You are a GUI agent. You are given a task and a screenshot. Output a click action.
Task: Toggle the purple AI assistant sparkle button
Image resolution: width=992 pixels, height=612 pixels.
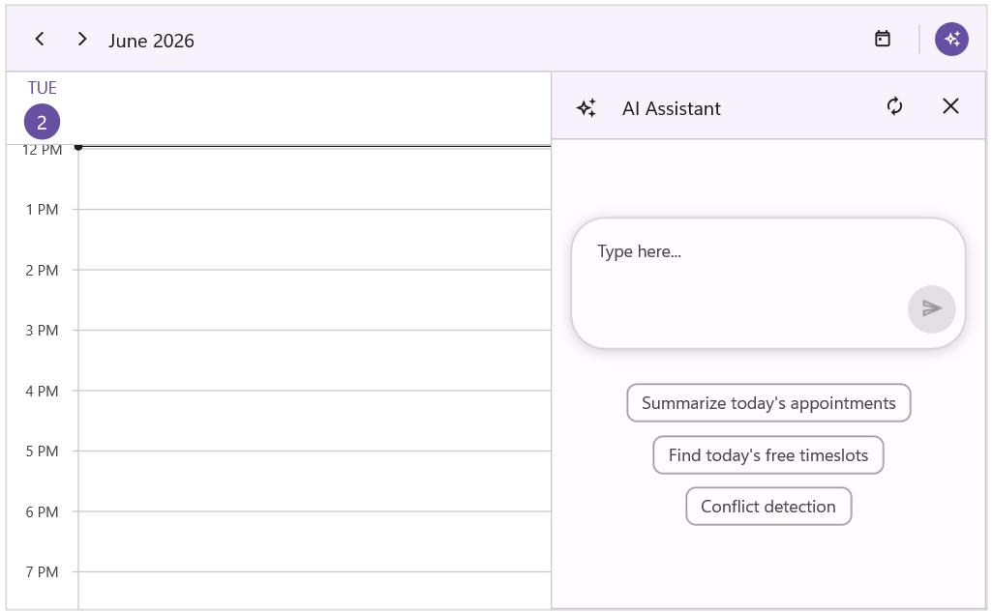click(951, 40)
